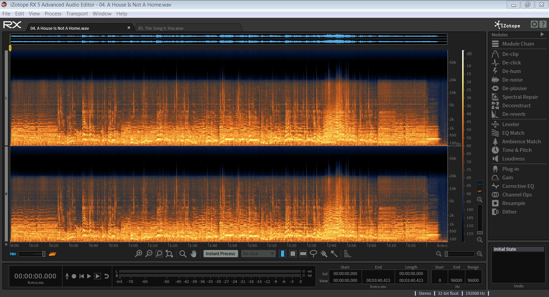Toggle input monitoring microphone
Screen dimensions: 549x297
tap(67, 276)
